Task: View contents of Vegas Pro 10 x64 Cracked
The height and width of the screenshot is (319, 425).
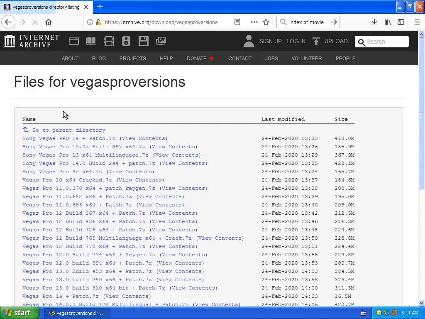Action: click(x=140, y=180)
